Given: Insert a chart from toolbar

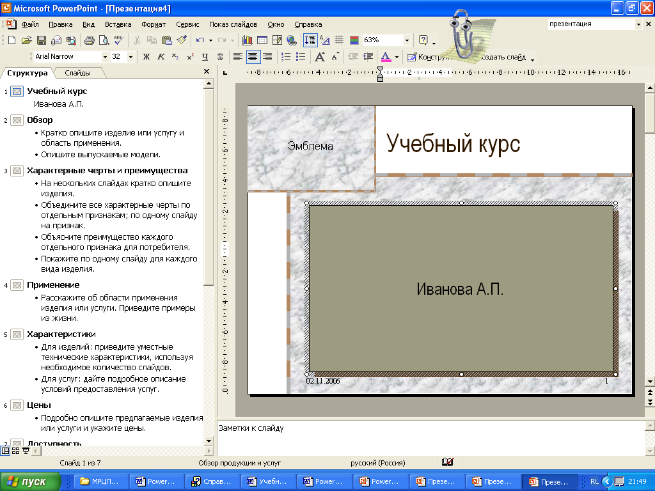Looking at the screenshot, I should [247, 40].
